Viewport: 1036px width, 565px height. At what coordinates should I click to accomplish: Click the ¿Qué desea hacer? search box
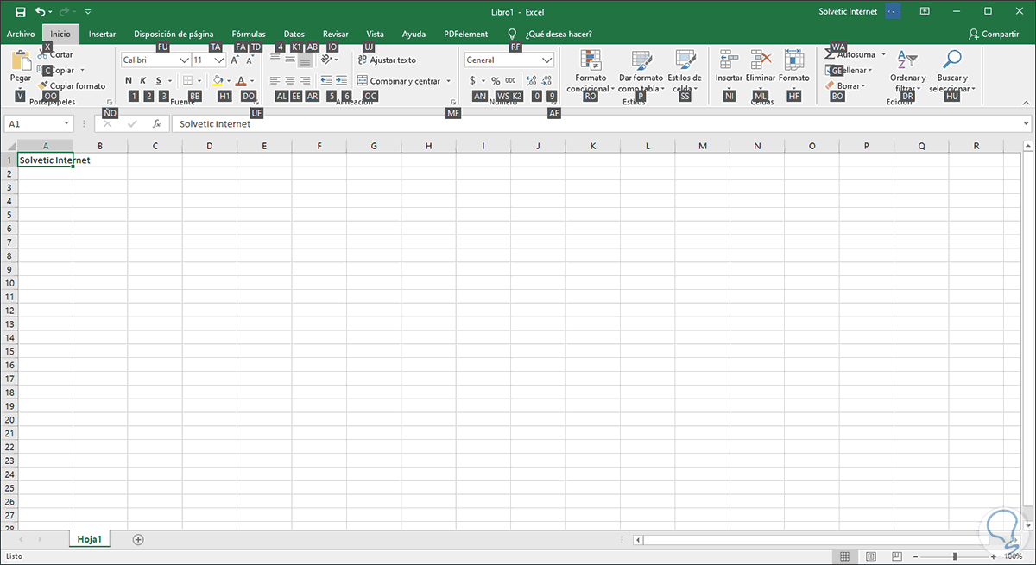pos(559,34)
